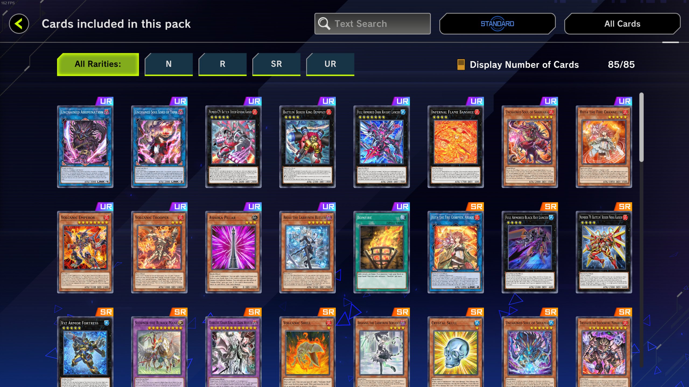Click the vertical card list scrollbar
The height and width of the screenshot is (387, 689).
pyautogui.click(x=642, y=127)
